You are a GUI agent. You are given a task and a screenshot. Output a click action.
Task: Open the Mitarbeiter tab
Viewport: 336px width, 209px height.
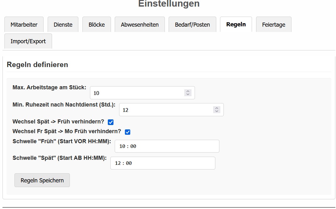tap(24, 24)
